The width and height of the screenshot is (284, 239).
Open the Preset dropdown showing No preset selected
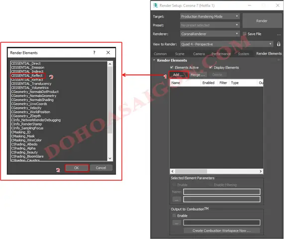[x=210, y=25]
